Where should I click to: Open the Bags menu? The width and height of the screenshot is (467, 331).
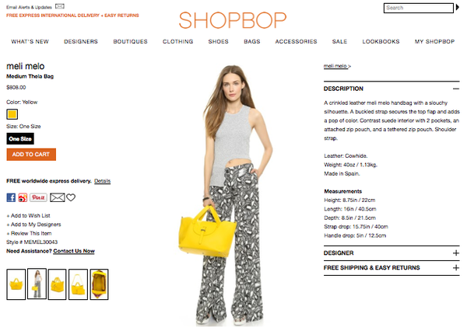click(252, 42)
